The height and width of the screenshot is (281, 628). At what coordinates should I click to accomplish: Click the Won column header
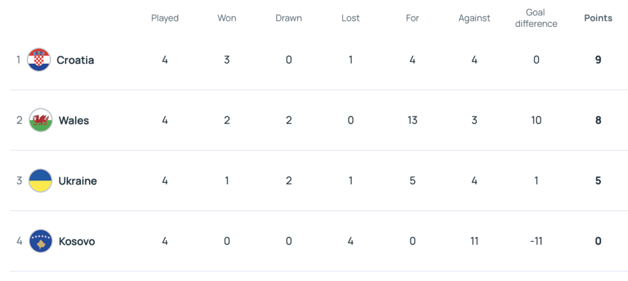pos(227,18)
